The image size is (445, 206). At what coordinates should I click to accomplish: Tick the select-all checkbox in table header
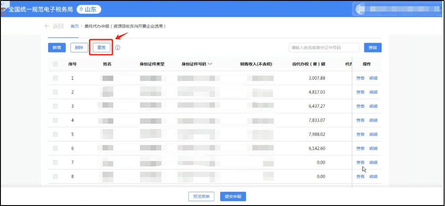55,64
